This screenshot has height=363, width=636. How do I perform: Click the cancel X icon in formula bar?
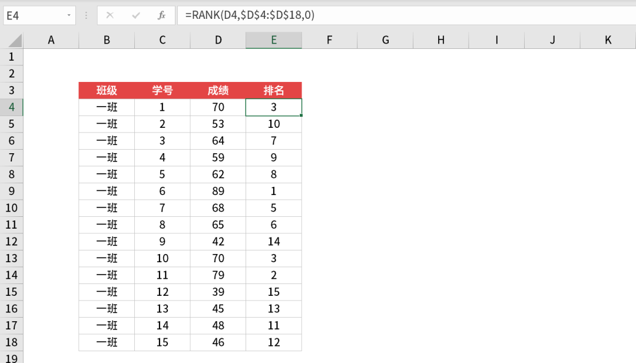coord(110,15)
